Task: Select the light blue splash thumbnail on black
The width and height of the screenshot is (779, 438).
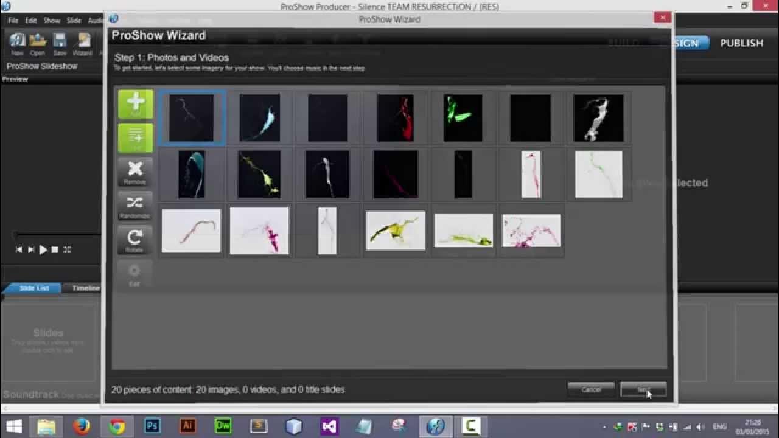Action: click(260, 117)
